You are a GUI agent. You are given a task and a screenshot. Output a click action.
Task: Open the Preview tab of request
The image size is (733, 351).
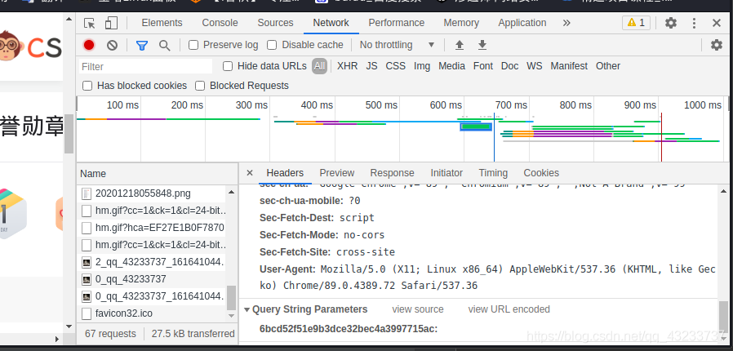(336, 173)
